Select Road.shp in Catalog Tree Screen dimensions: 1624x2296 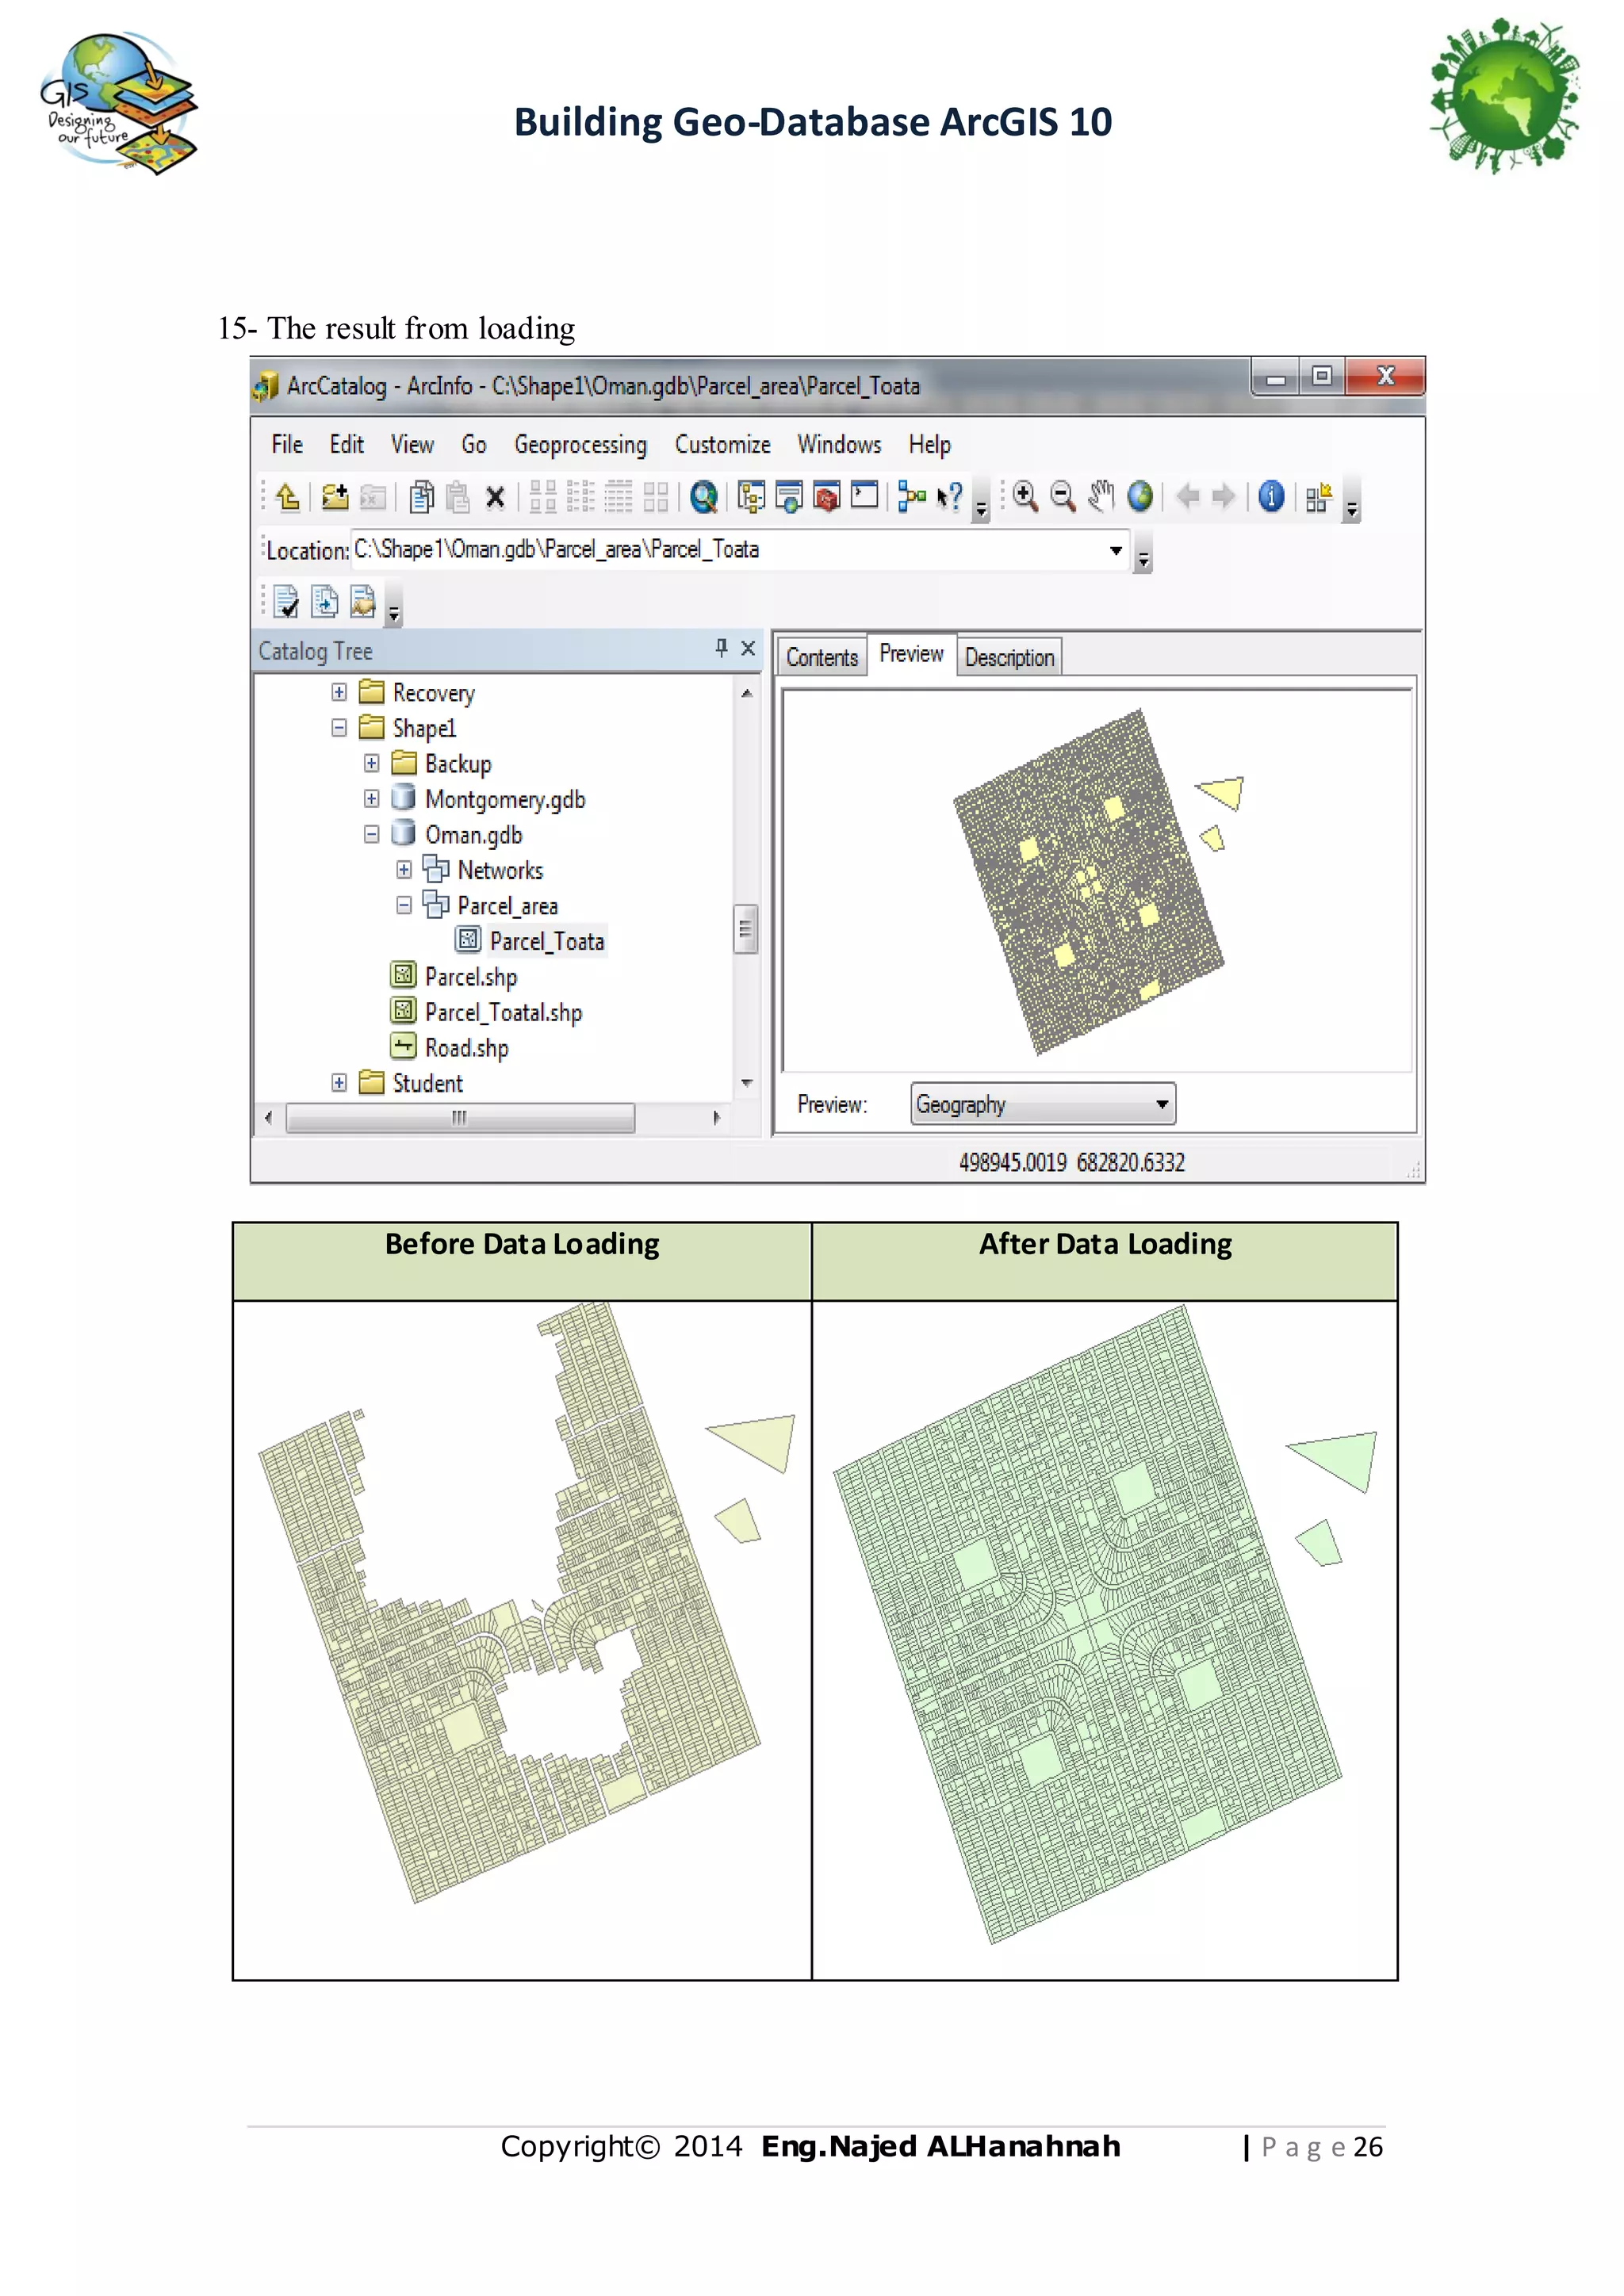(466, 1047)
